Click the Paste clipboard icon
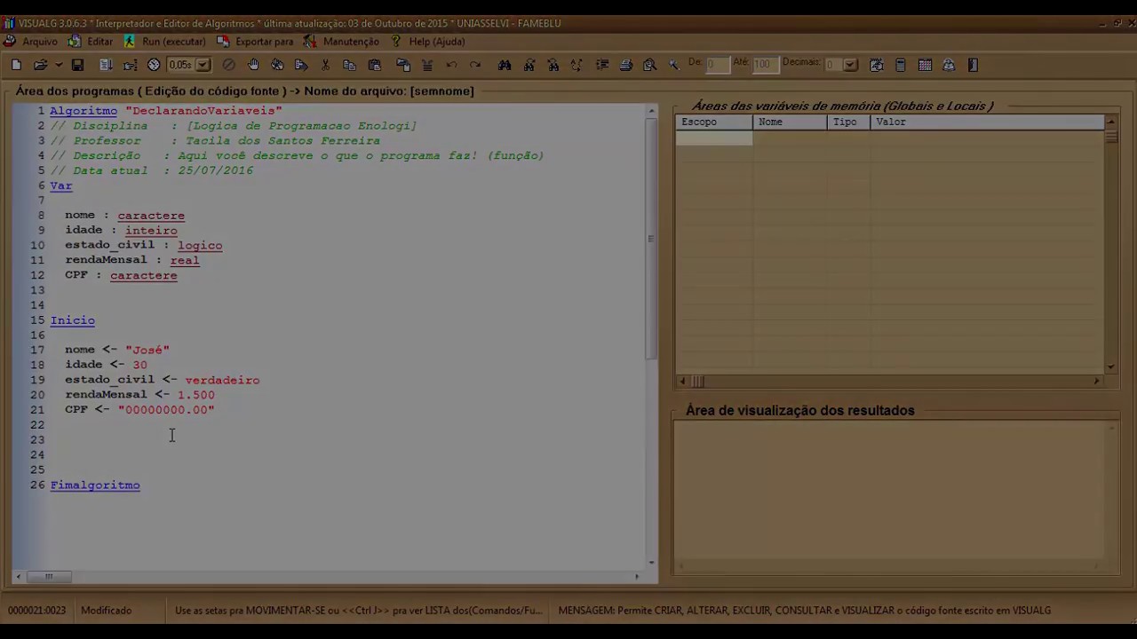 click(374, 65)
